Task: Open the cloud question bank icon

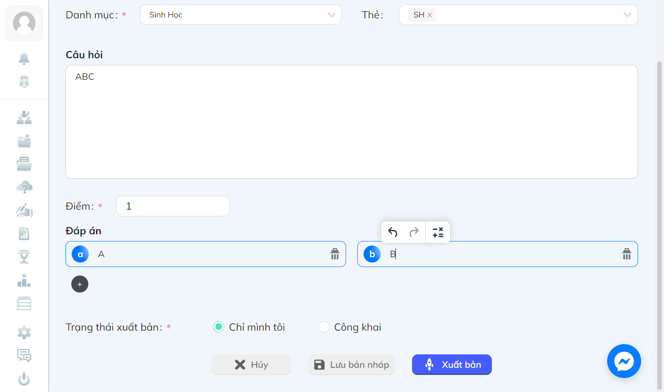Action: pyautogui.click(x=24, y=187)
